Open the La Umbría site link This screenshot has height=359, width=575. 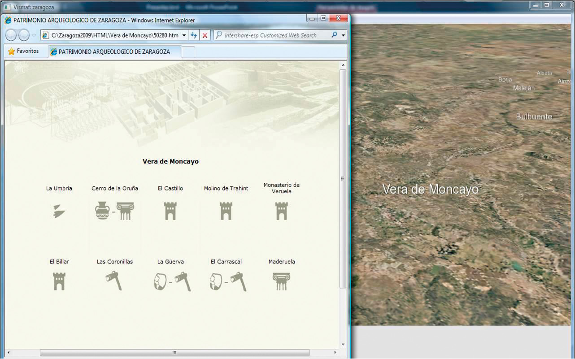tap(59, 188)
